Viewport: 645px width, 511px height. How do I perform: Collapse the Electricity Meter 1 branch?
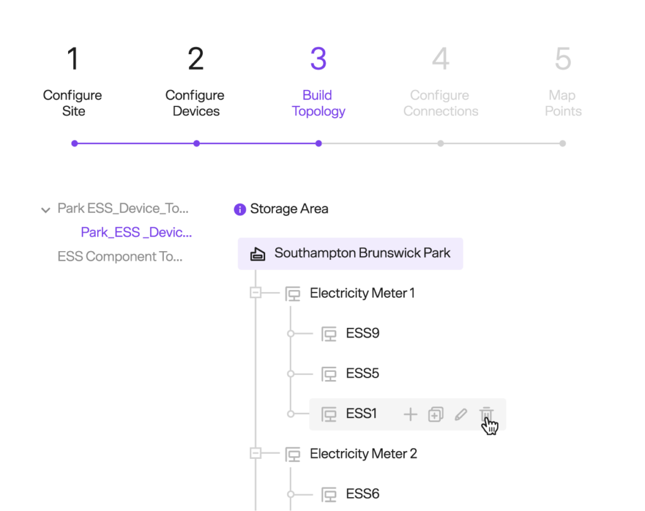point(257,293)
